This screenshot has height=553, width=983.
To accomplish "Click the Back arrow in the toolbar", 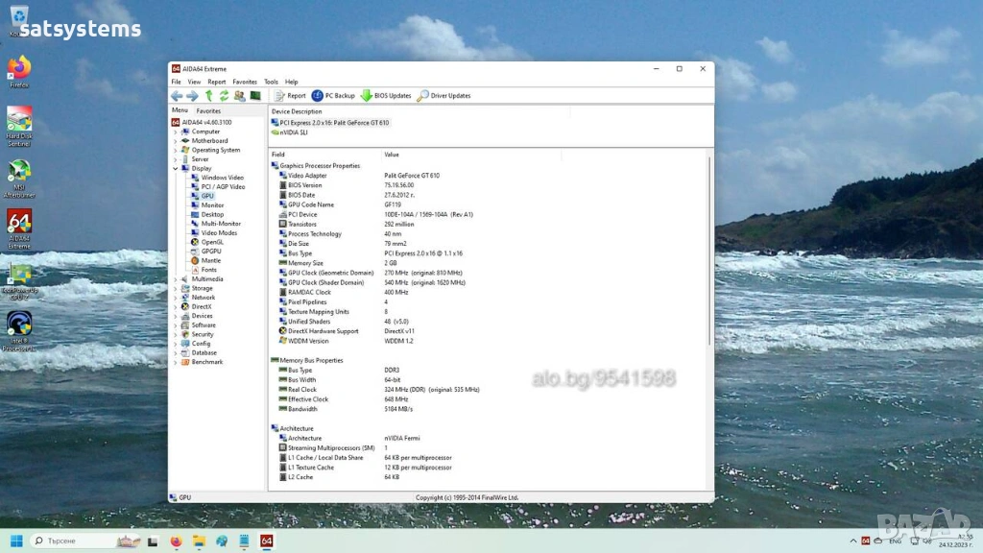I will point(177,96).
